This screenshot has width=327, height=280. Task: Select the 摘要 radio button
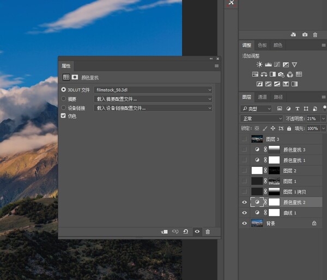click(x=63, y=98)
